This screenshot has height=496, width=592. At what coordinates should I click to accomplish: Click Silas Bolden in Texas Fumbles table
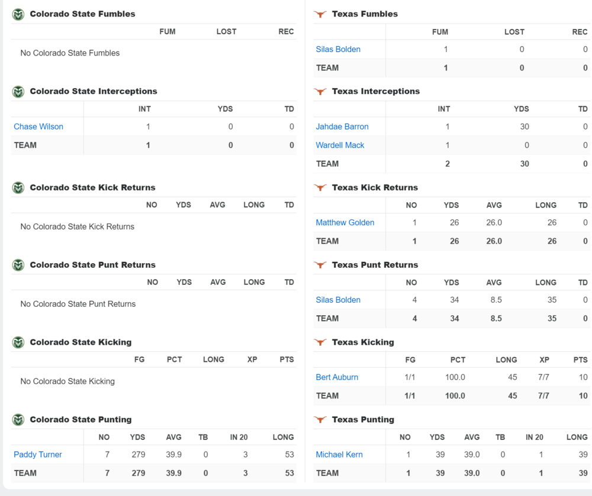[338, 49]
